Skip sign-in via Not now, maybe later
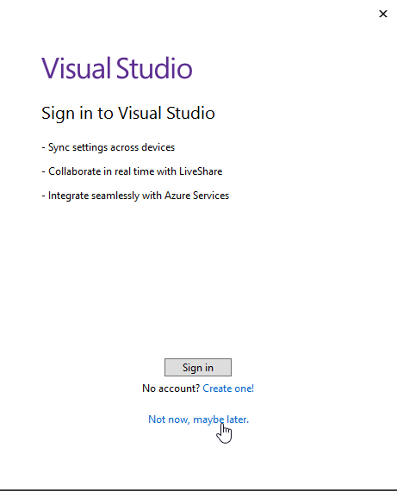This screenshot has height=491, width=397. click(x=198, y=420)
